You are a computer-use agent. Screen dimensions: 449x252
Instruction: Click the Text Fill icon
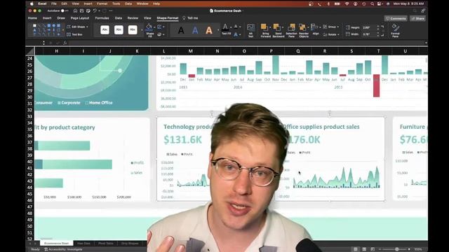(226, 28)
